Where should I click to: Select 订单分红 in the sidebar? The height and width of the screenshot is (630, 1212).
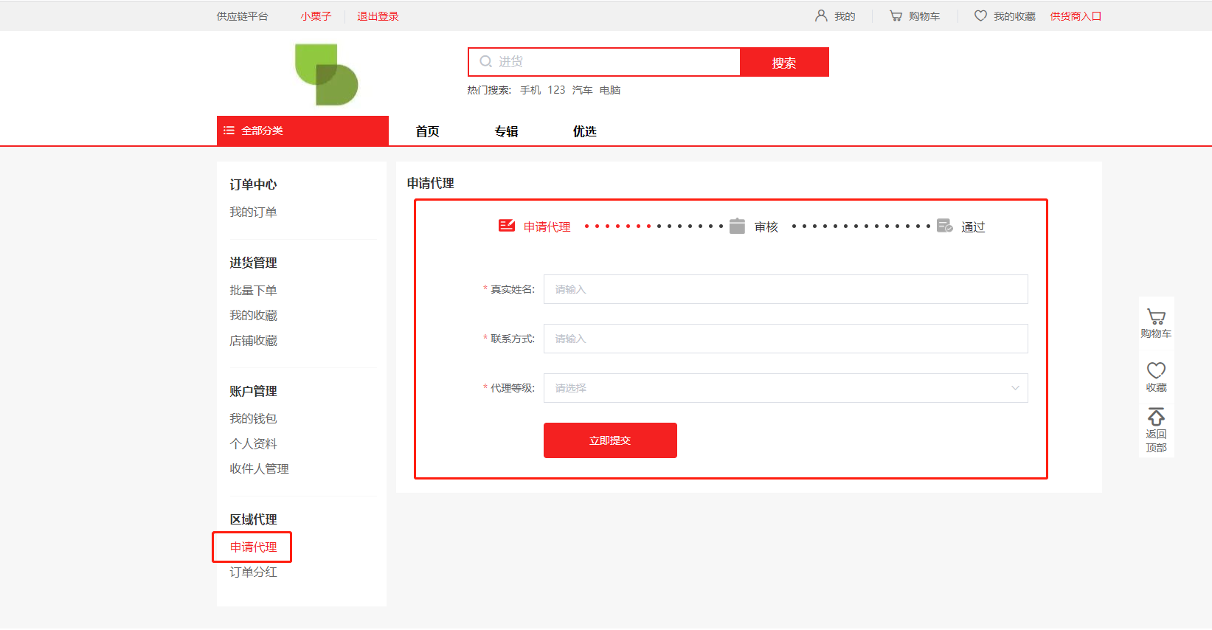pos(253,572)
